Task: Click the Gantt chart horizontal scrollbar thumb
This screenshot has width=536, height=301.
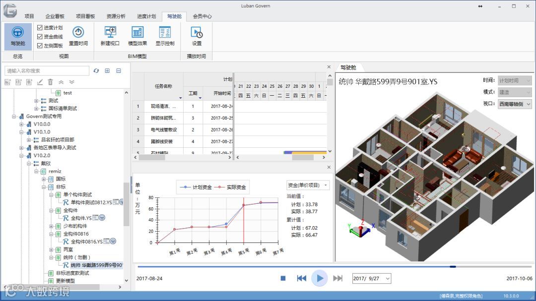Action: point(303,158)
